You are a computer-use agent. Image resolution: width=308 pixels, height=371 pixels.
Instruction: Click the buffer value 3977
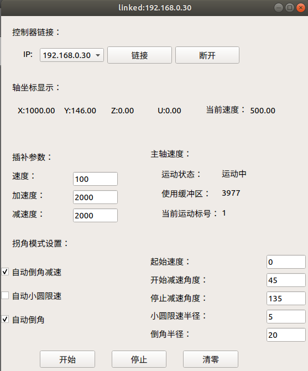coord(231,193)
